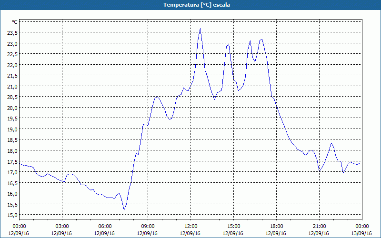
Task: Click the curve peak near 17:00
Action: (x=261, y=40)
